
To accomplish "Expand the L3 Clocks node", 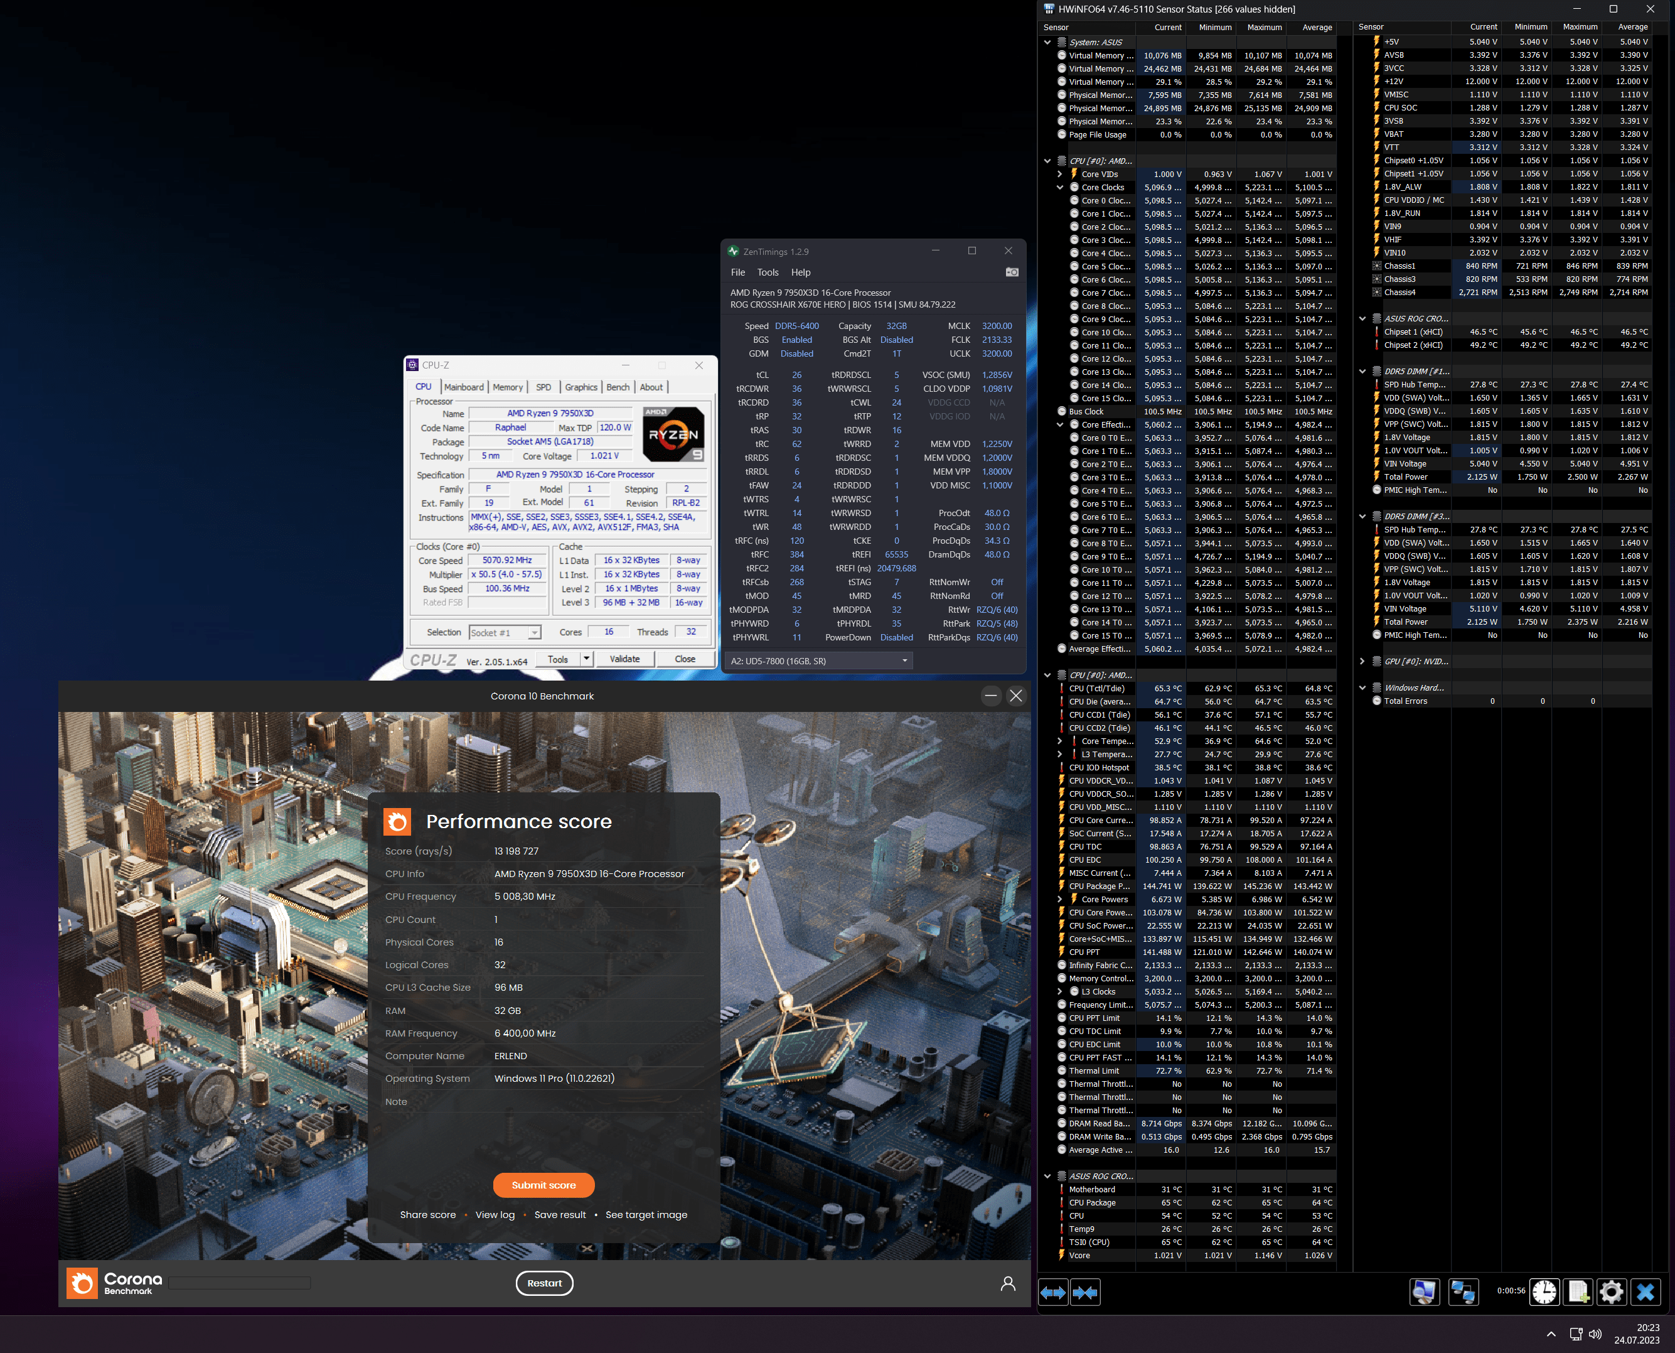I will point(1059,991).
